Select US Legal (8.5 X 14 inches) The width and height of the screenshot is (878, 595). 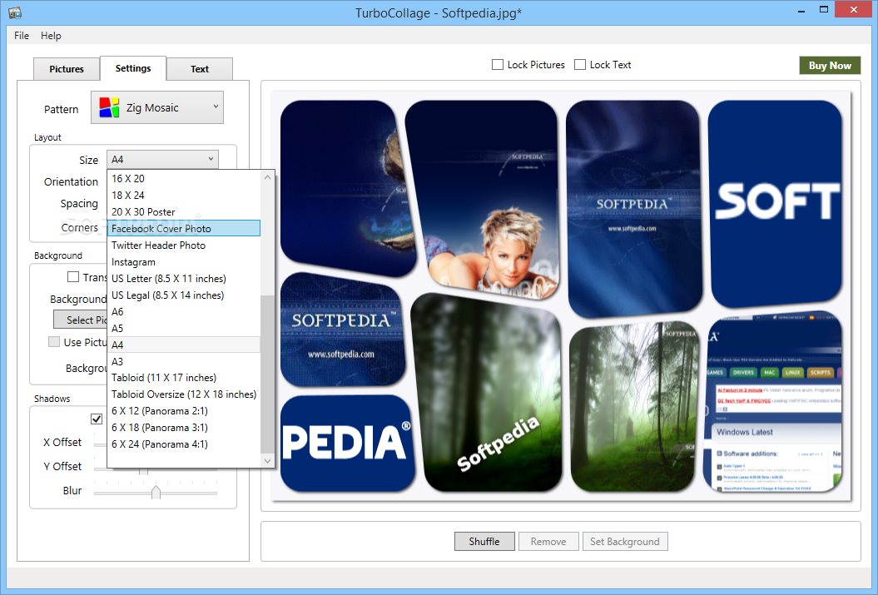coord(184,295)
